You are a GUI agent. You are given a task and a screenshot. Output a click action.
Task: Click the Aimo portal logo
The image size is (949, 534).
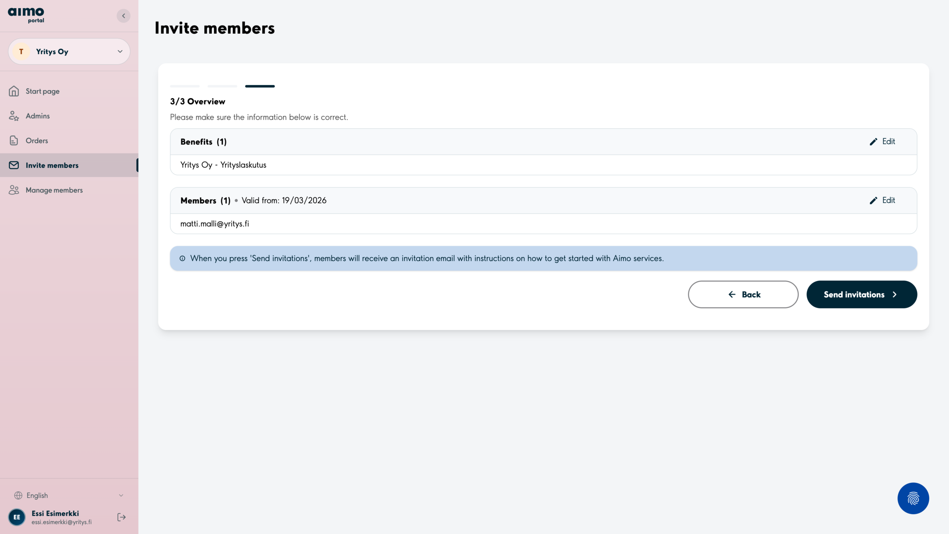(26, 15)
